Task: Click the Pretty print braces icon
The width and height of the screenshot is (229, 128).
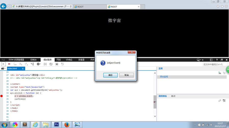Action: tap(45, 64)
